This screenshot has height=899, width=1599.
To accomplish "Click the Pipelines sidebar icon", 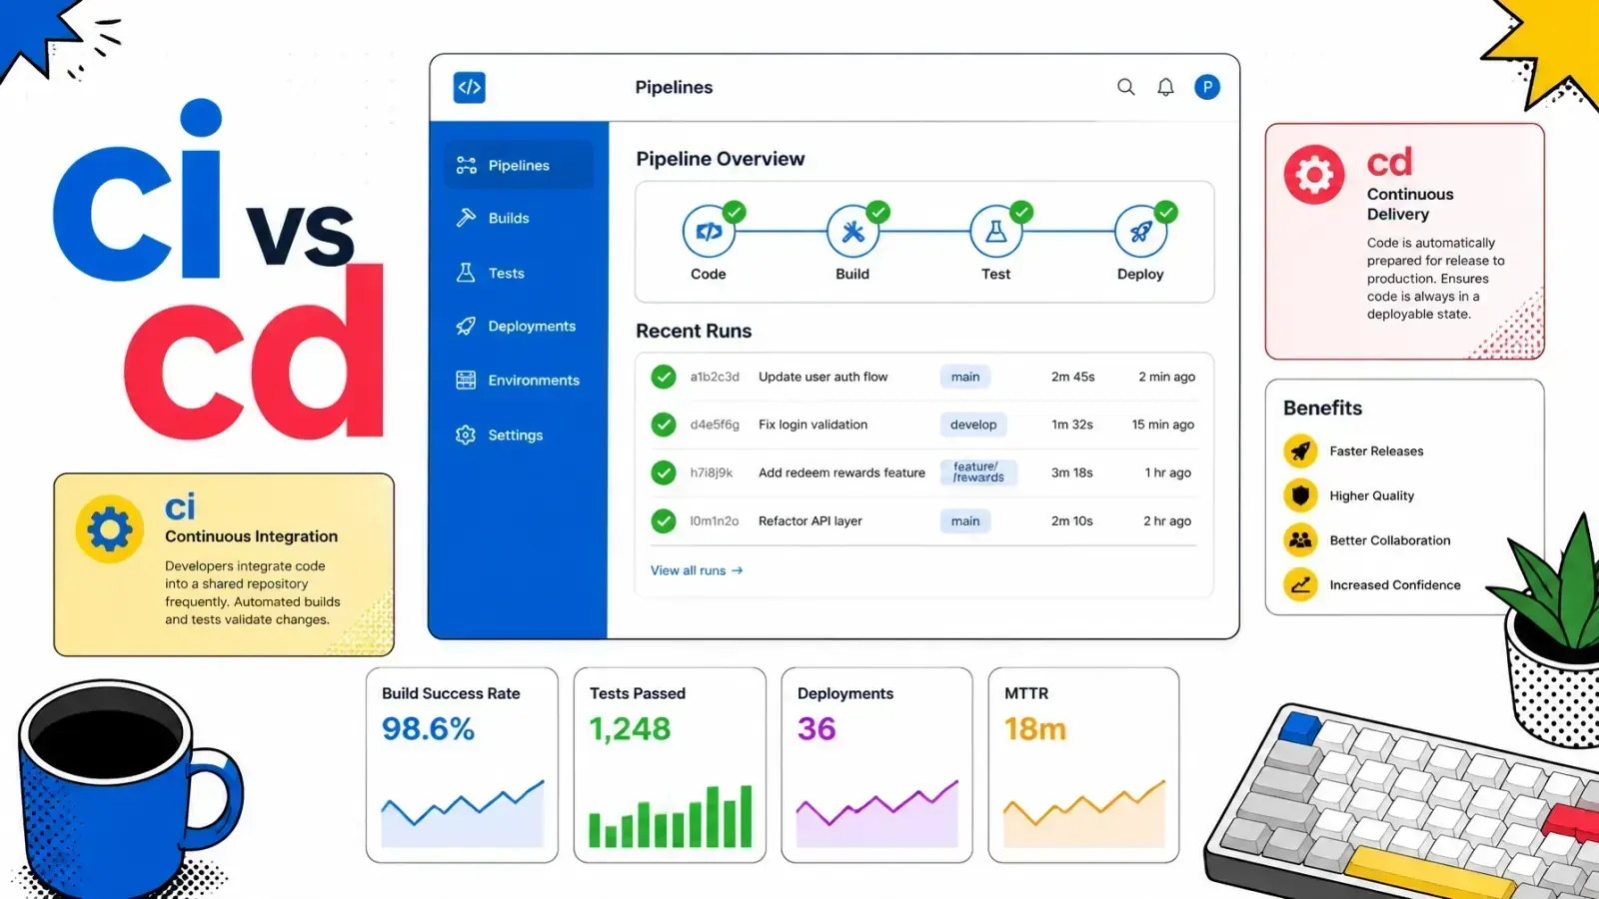I will pos(466,166).
